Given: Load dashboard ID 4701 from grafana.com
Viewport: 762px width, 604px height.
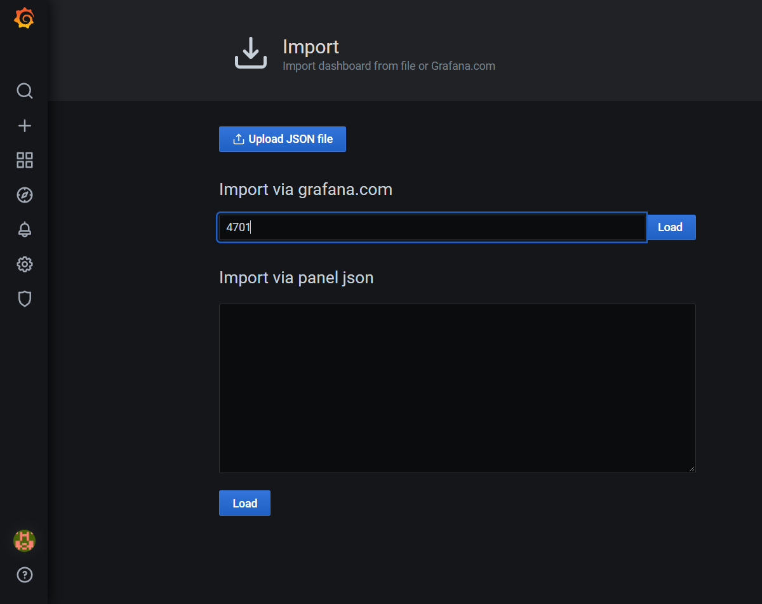Looking at the screenshot, I should click(671, 227).
